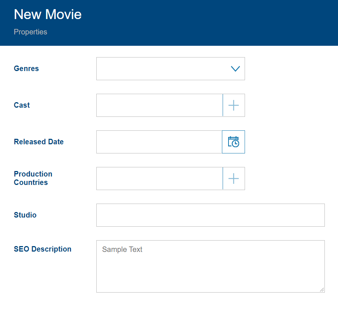Focus the SEO Description text area
338x312 pixels.
(210, 267)
